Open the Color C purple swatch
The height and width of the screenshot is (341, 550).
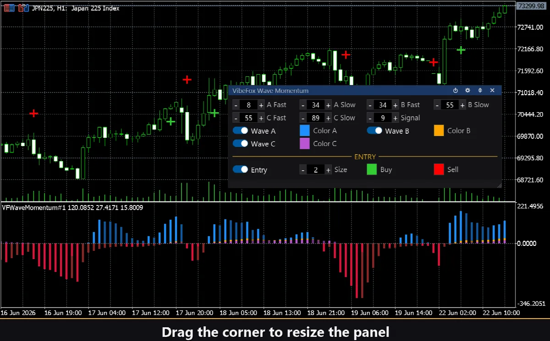pos(305,143)
